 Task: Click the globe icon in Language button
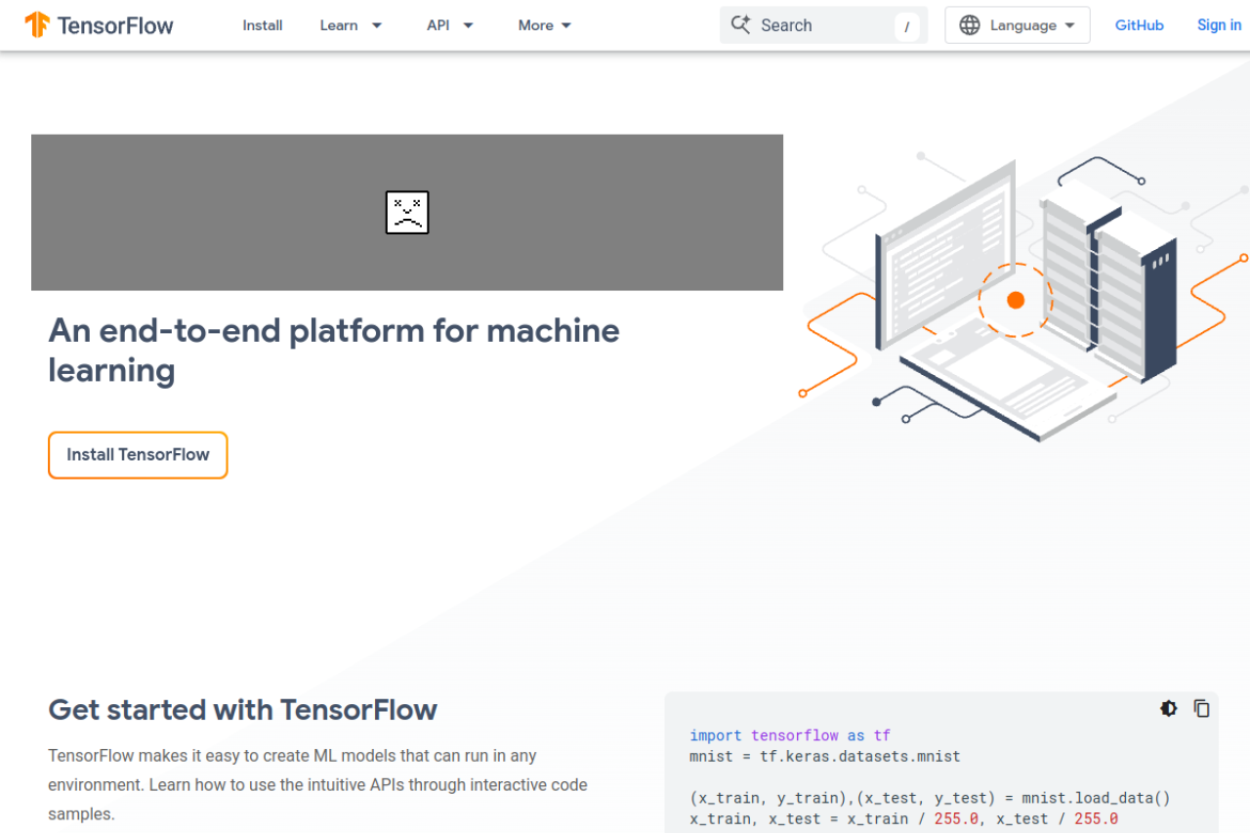point(970,25)
